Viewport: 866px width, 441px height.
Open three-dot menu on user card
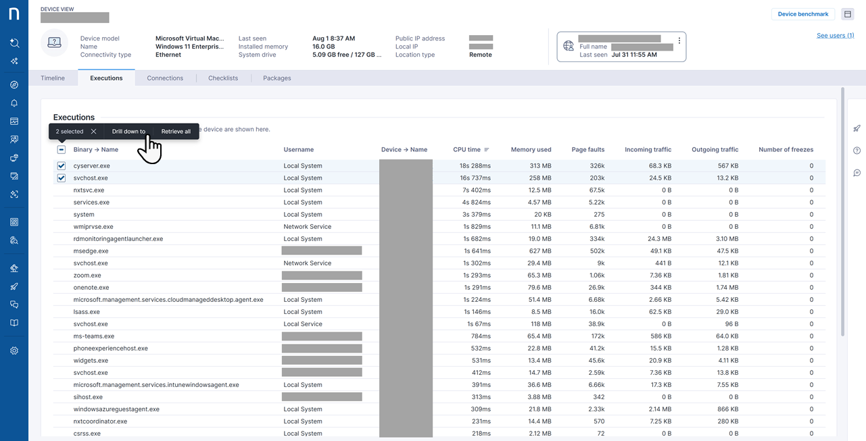(679, 41)
